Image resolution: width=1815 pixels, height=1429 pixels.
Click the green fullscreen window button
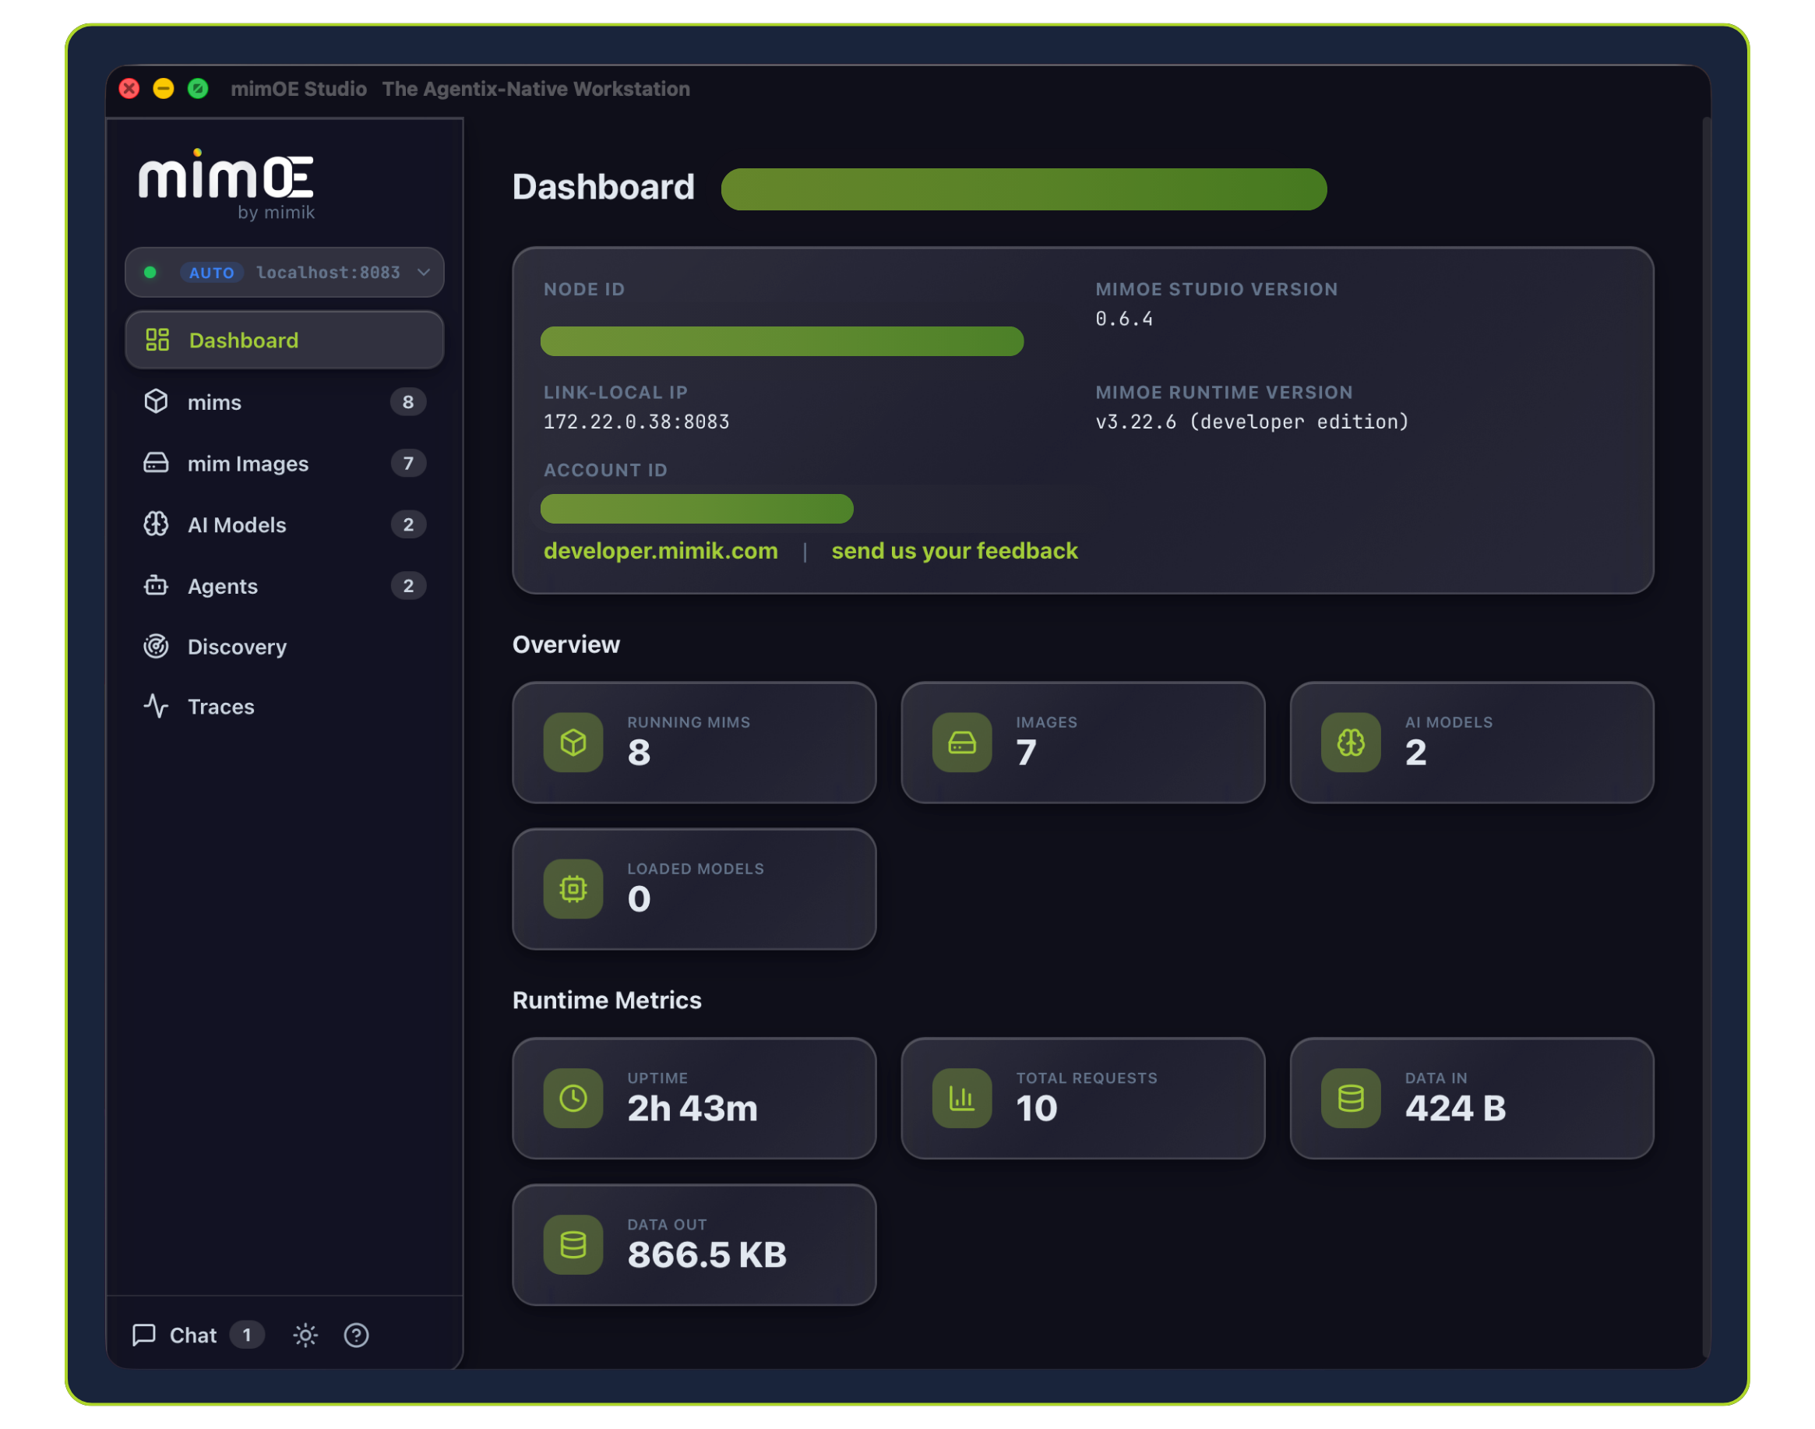[197, 89]
